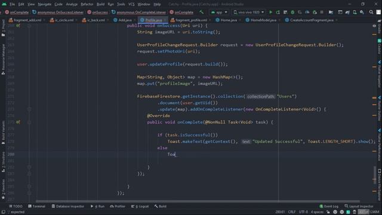The width and height of the screenshot is (382, 215).
Task: Click the Stop app square icon
Action: [322, 12]
